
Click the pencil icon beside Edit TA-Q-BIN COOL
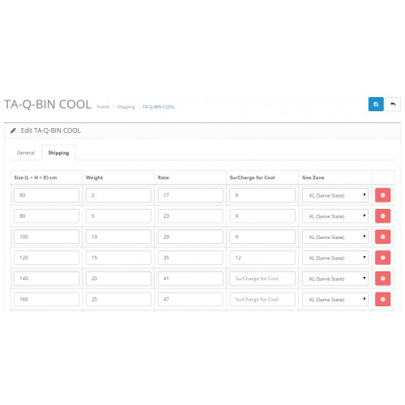(x=13, y=130)
